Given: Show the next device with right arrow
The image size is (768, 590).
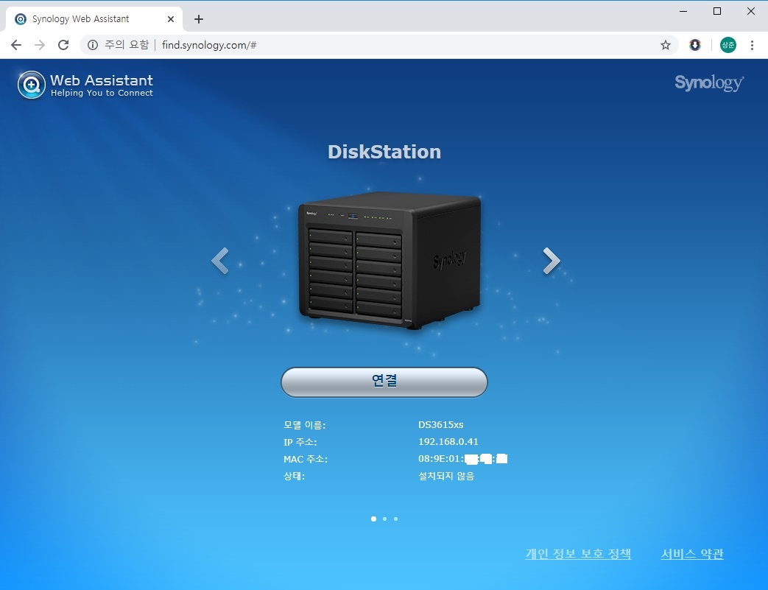Looking at the screenshot, I should coord(552,261).
